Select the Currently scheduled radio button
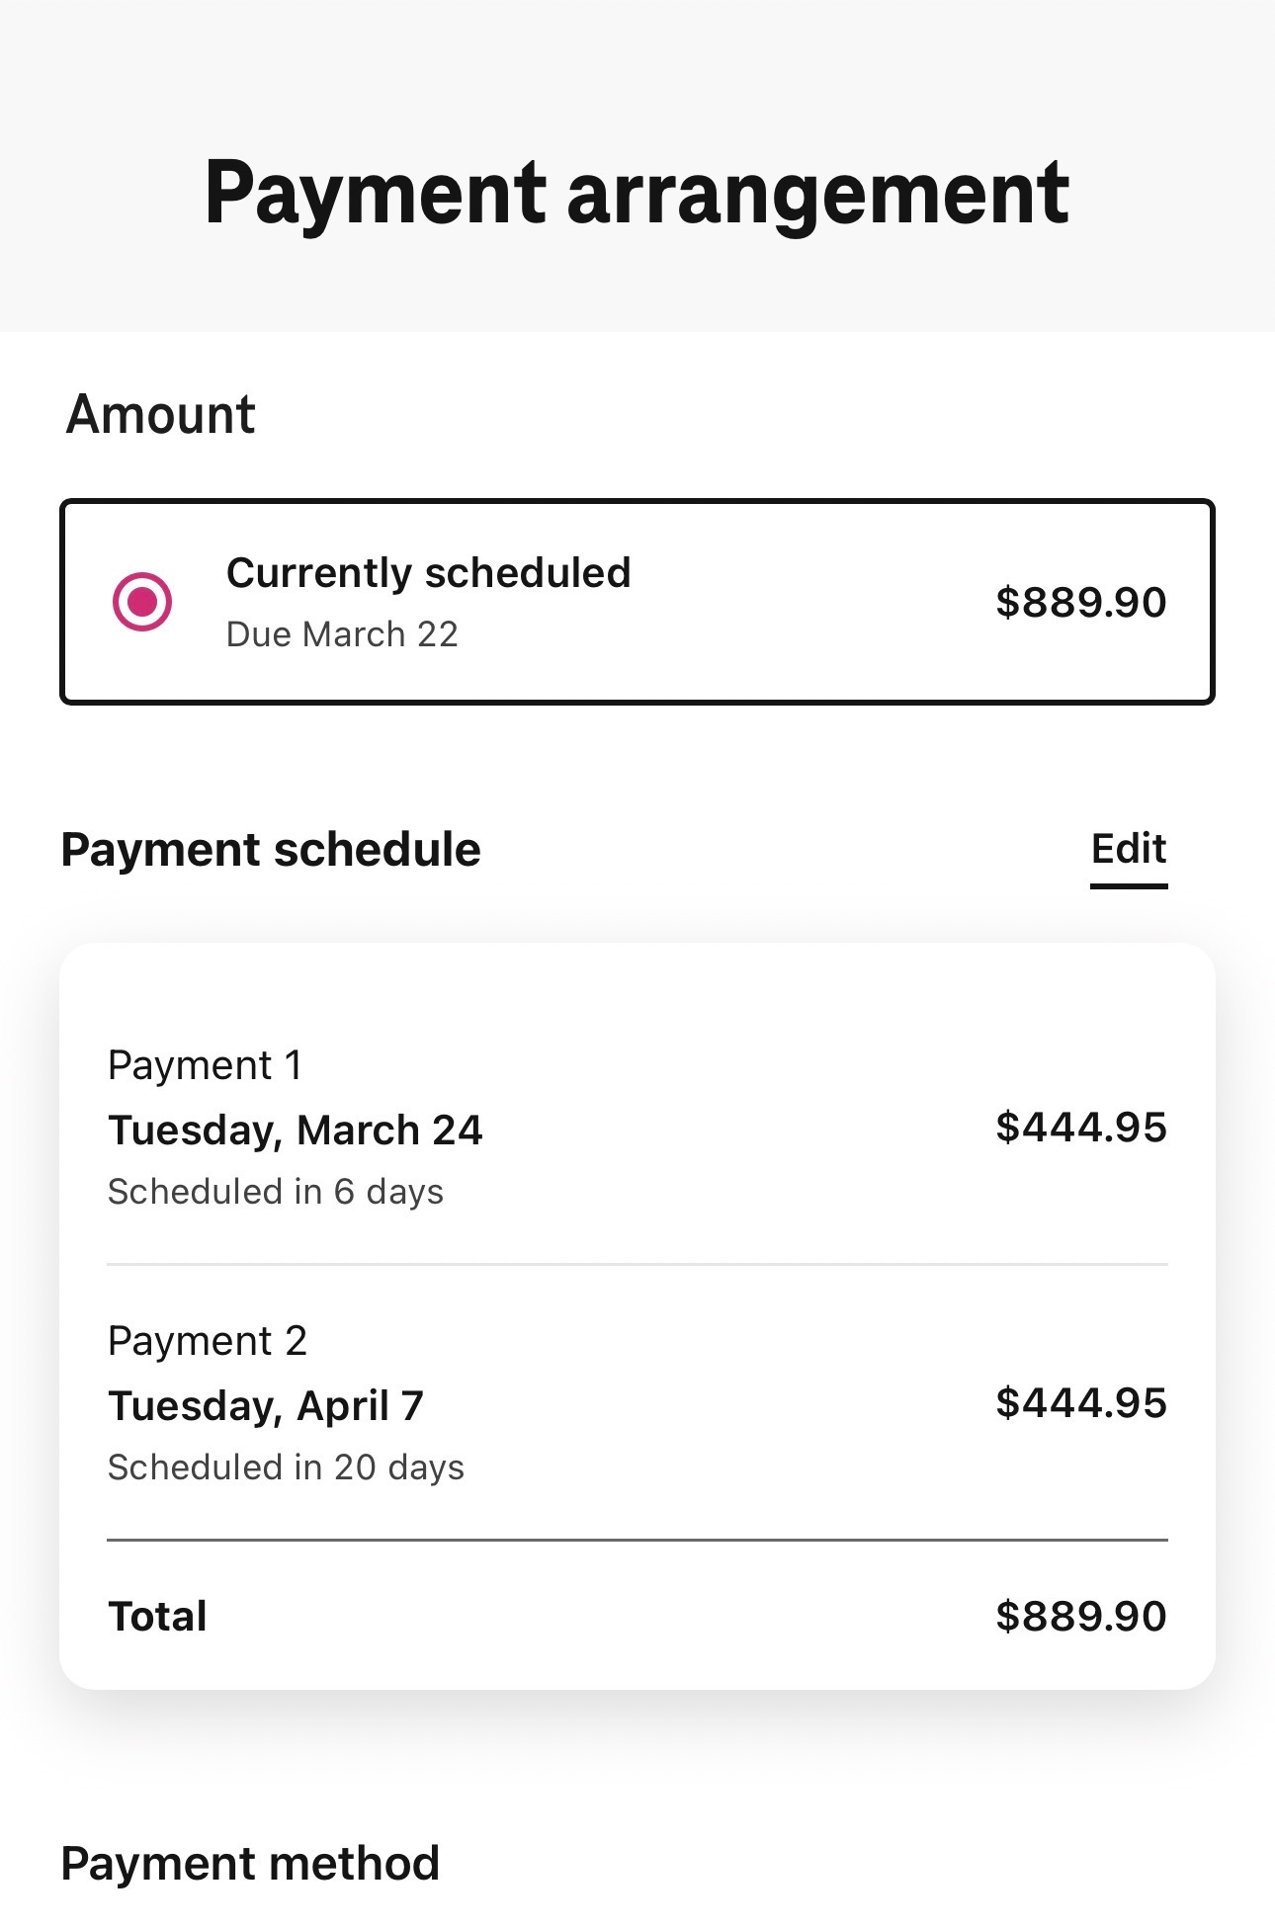The image size is (1275, 1928). point(142,601)
